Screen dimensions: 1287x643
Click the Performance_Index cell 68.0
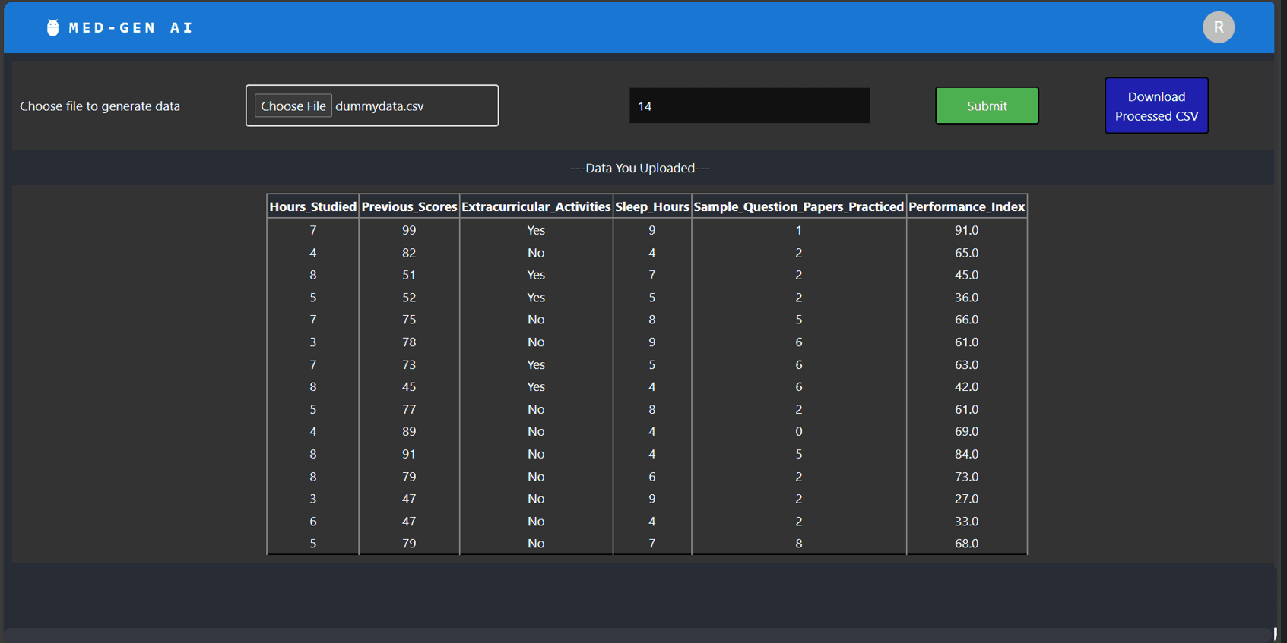pyautogui.click(x=966, y=544)
